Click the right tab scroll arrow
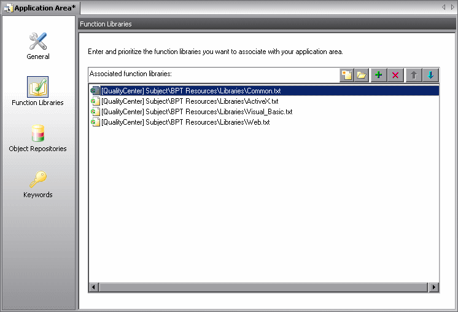 click(452, 7)
